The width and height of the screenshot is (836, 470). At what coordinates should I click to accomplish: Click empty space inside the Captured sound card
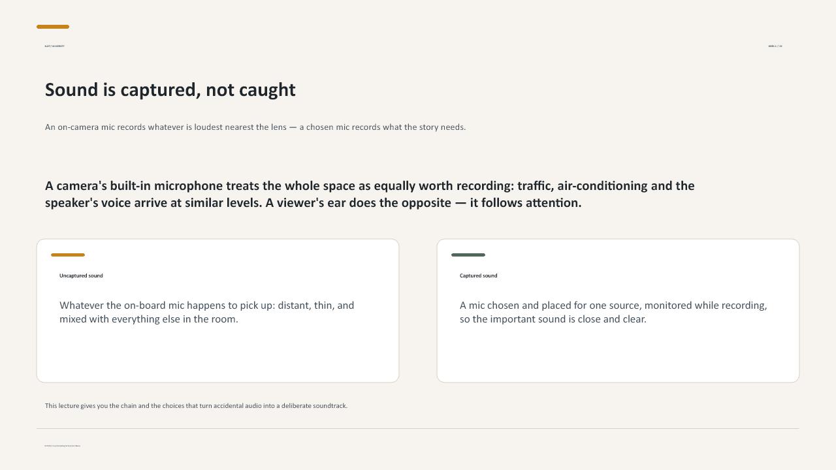coord(618,356)
